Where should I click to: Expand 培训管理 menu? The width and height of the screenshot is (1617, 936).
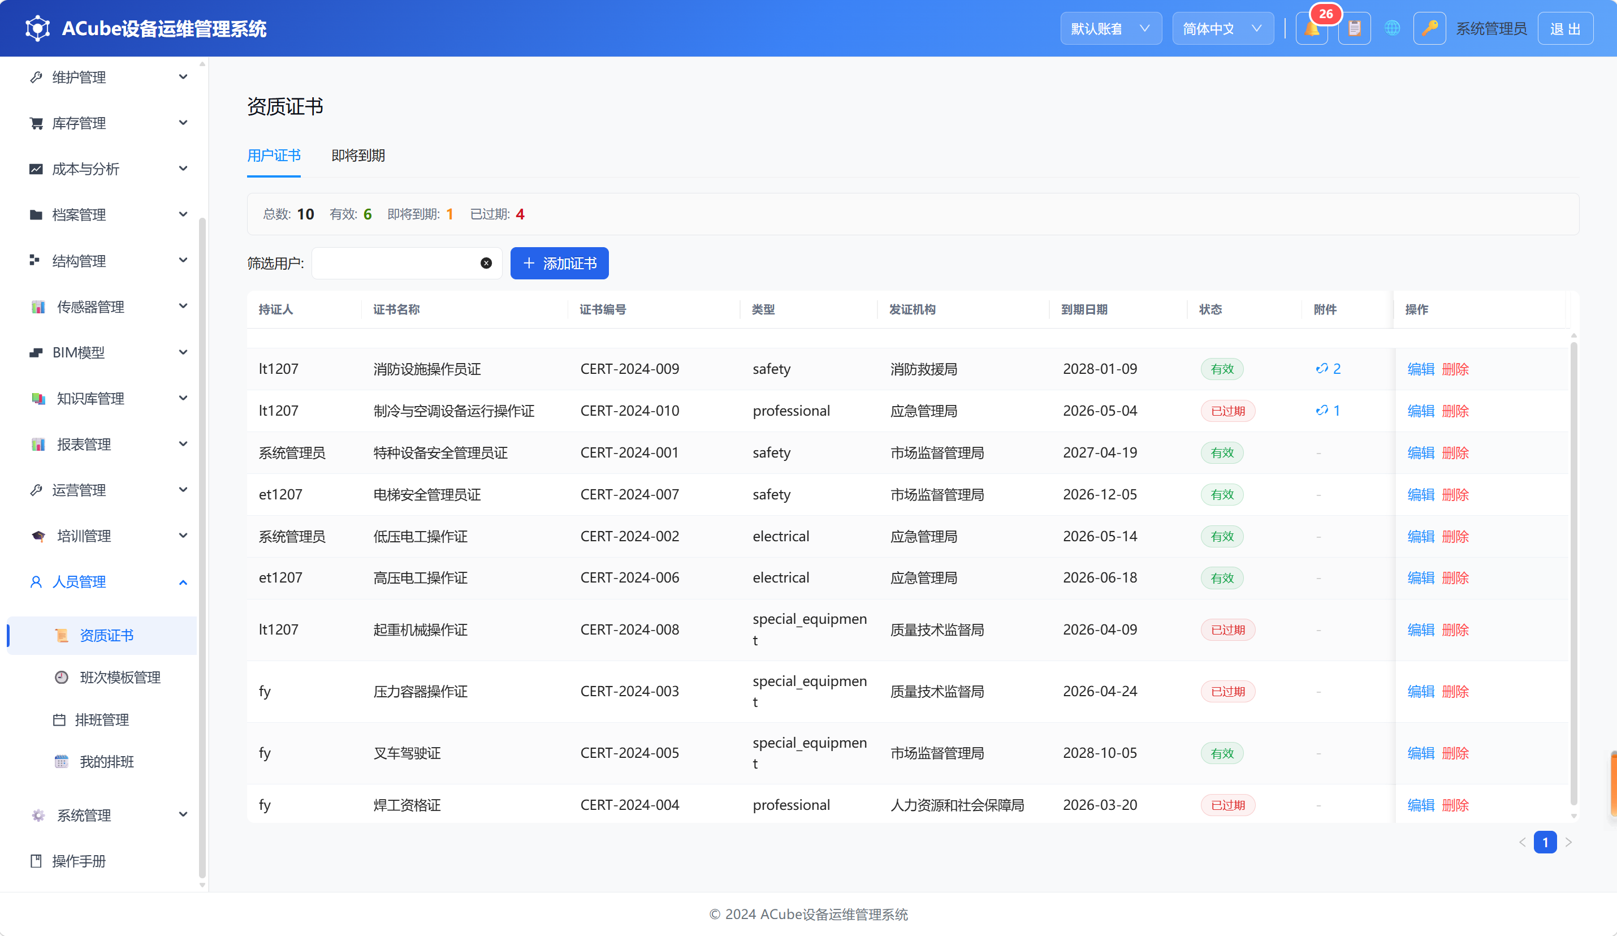[x=103, y=536]
